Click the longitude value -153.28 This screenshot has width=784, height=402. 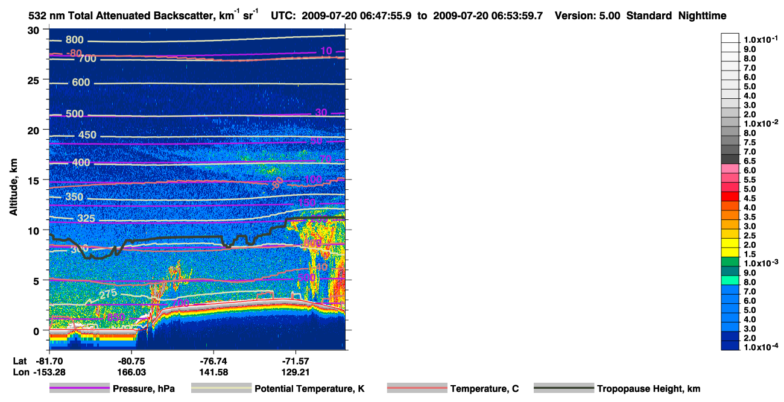[49, 372]
